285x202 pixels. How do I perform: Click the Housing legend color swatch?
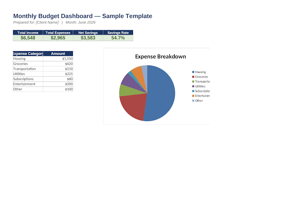pyautogui.click(x=193, y=72)
